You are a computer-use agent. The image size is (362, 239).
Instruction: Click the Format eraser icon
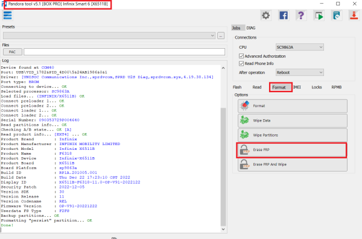point(244,106)
